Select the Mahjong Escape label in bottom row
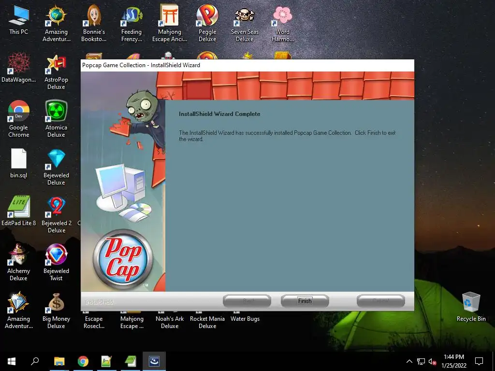The image size is (495, 371). (131, 322)
